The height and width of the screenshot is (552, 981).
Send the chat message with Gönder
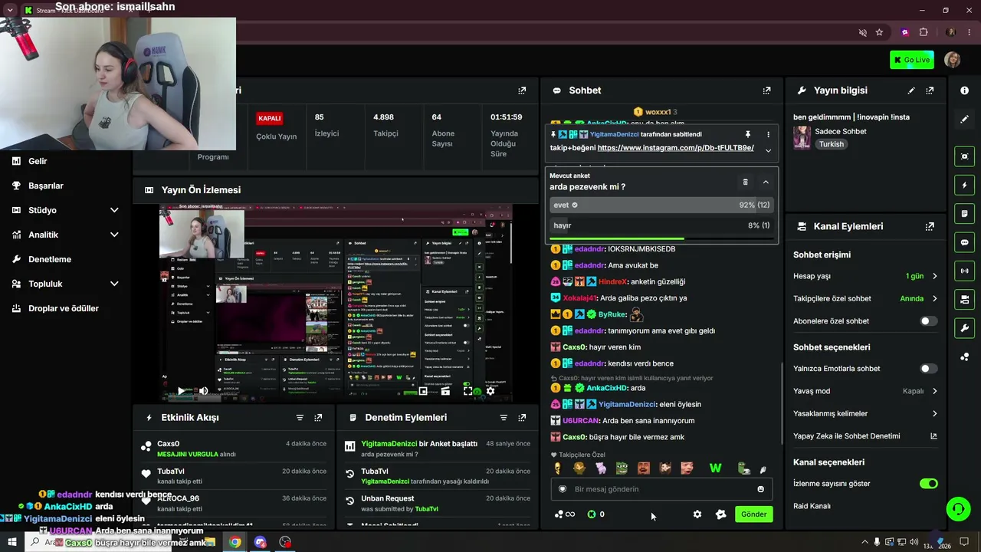point(753,514)
